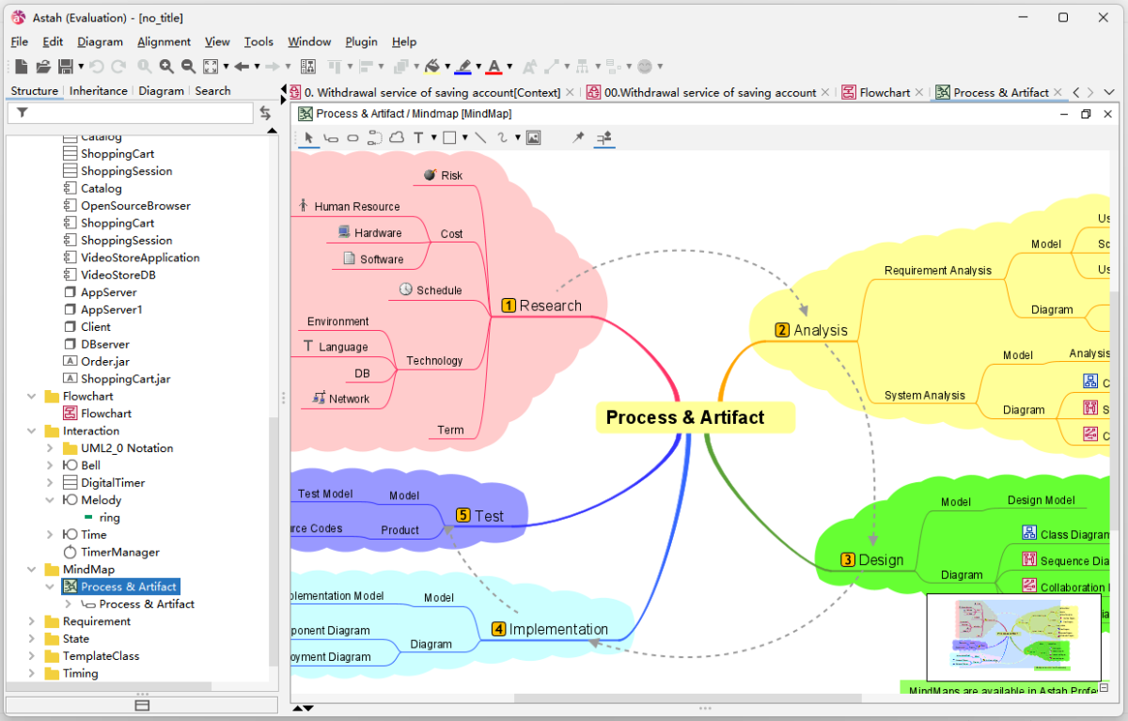Open the Text tool dropdown arrow

click(433, 137)
